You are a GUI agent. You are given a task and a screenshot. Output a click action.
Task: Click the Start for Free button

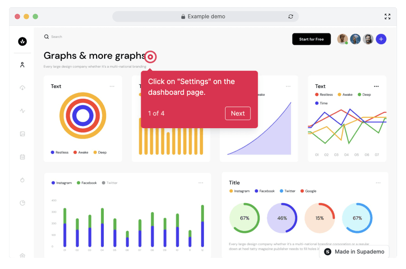coord(311,39)
